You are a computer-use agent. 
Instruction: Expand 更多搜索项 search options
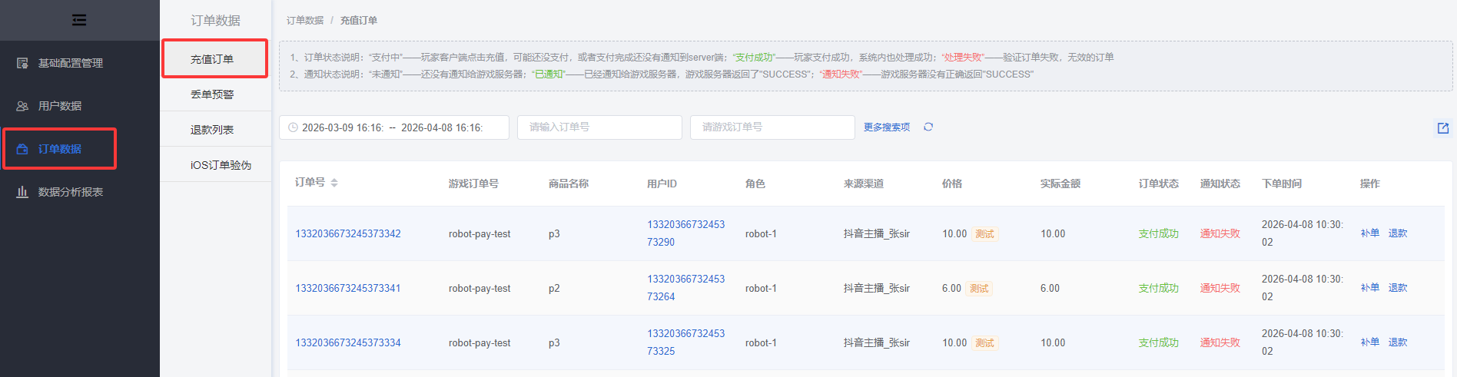coord(887,127)
